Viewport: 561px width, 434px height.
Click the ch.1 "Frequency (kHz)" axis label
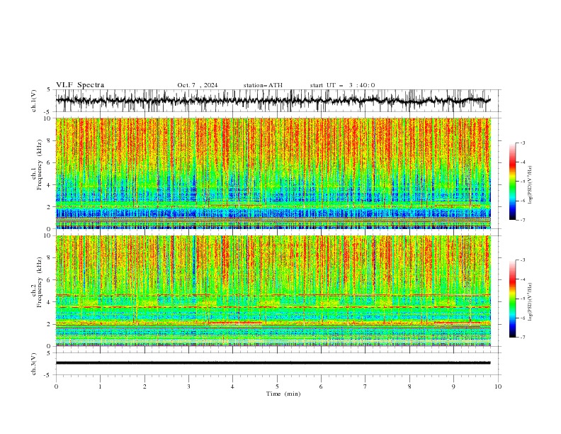[40, 165]
